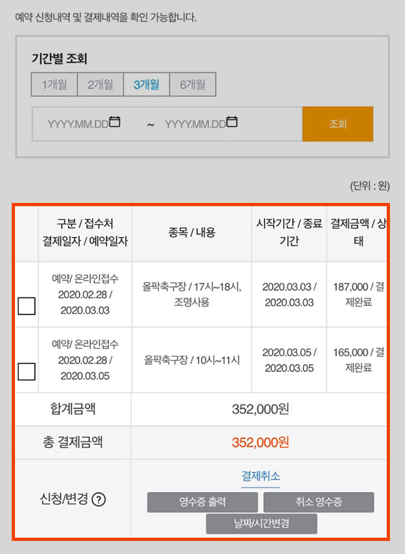The height and width of the screenshot is (554, 405).
Task: Click the 올팍축구장 10시~11시 entry
Action: pyautogui.click(x=191, y=360)
